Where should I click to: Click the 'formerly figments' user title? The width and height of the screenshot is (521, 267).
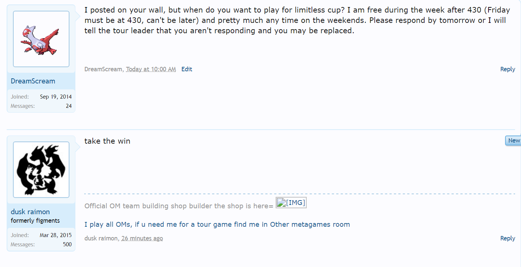pyautogui.click(x=35, y=220)
